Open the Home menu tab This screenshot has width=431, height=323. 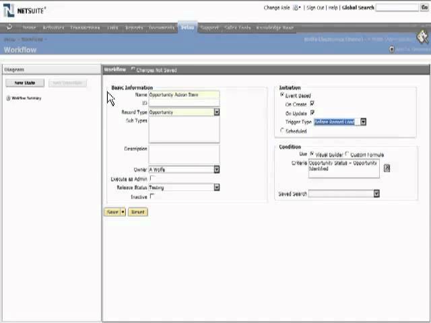pyautogui.click(x=29, y=28)
